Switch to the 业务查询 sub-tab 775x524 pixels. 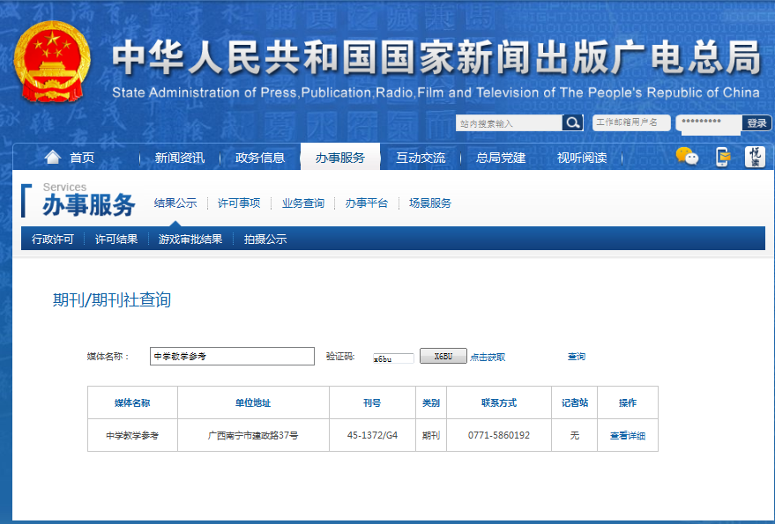(303, 203)
